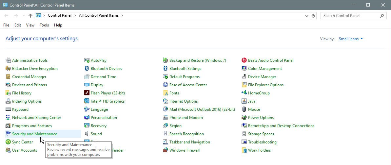Open the Mouse icon

point(244,109)
